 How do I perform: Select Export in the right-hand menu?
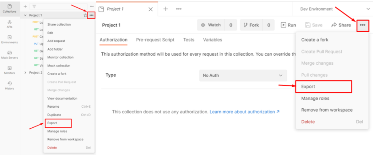point(308,87)
